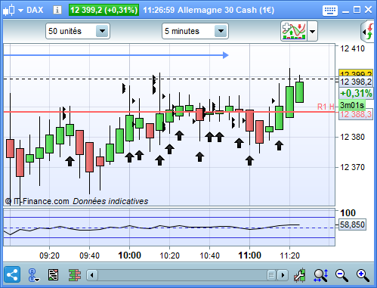This screenshot has width=377, height=288.
Task: Click the 10:00 time axis label
Action: 129,255
